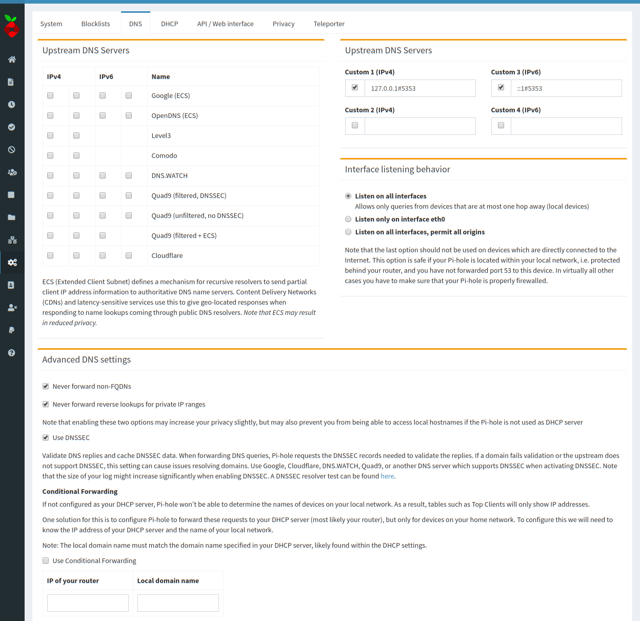The image size is (640, 621).
Task: Open the DNSSEC resolver test 'here' link
Action: point(387,476)
